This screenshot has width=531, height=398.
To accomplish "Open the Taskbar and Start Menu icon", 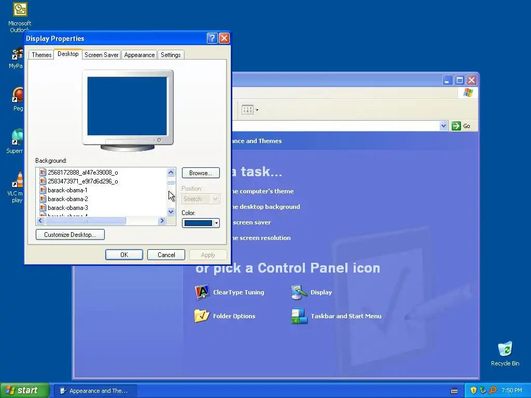I will tap(299, 316).
